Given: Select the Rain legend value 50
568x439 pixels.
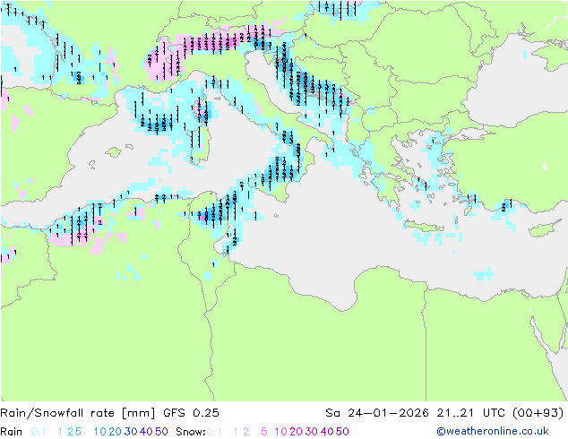Looking at the screenshot, I should point(161,432).
